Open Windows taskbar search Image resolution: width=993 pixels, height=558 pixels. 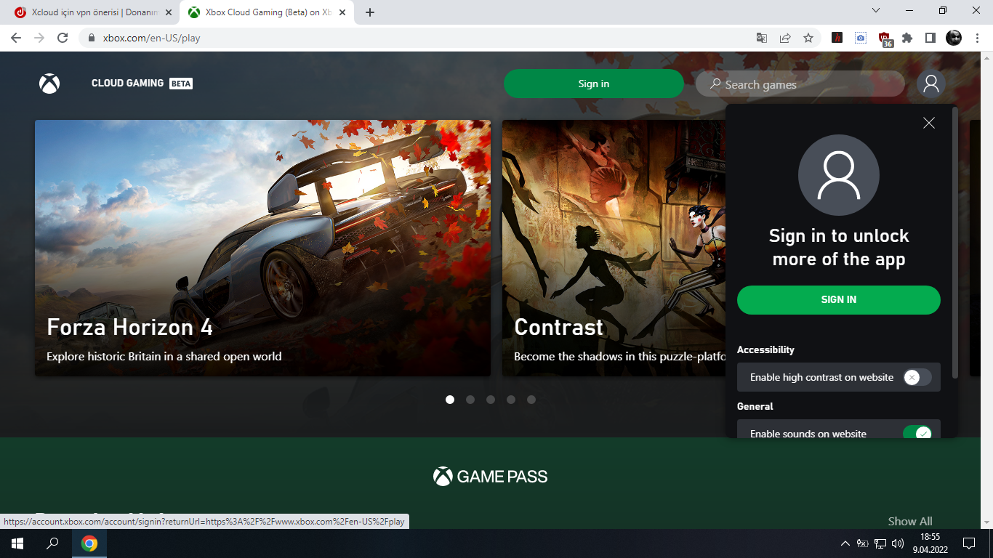[52, 543]
